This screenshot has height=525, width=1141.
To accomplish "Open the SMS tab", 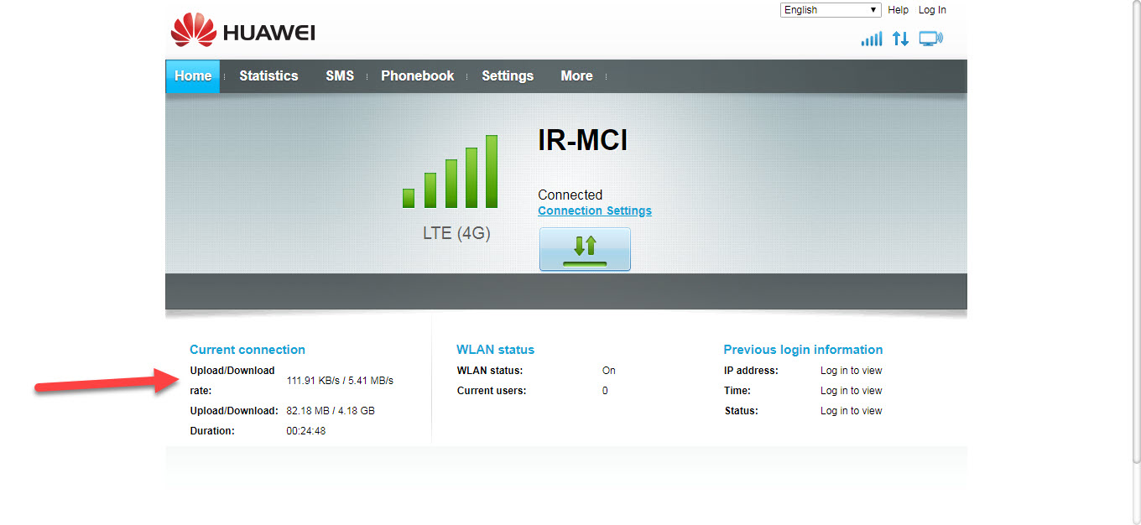I will (x=340, y=76).
